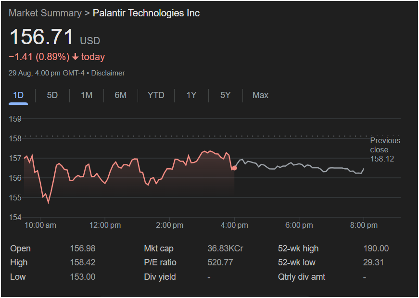View the 5Y chart tab
This screenshot has width=419, height=298.
click(226, 95)
